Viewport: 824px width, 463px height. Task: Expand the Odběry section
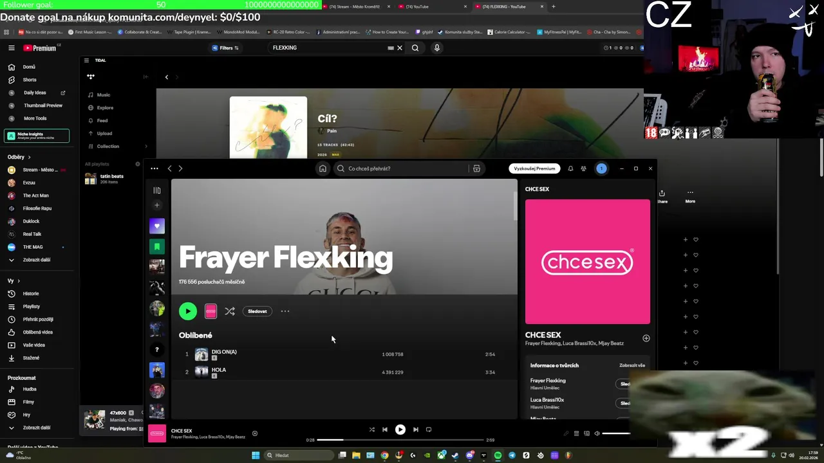pos(19,157)
